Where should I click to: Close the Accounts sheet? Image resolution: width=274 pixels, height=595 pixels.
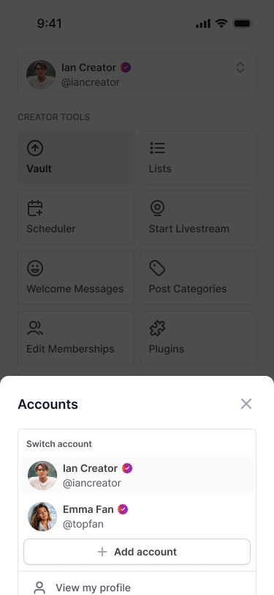tap(246, 404)
